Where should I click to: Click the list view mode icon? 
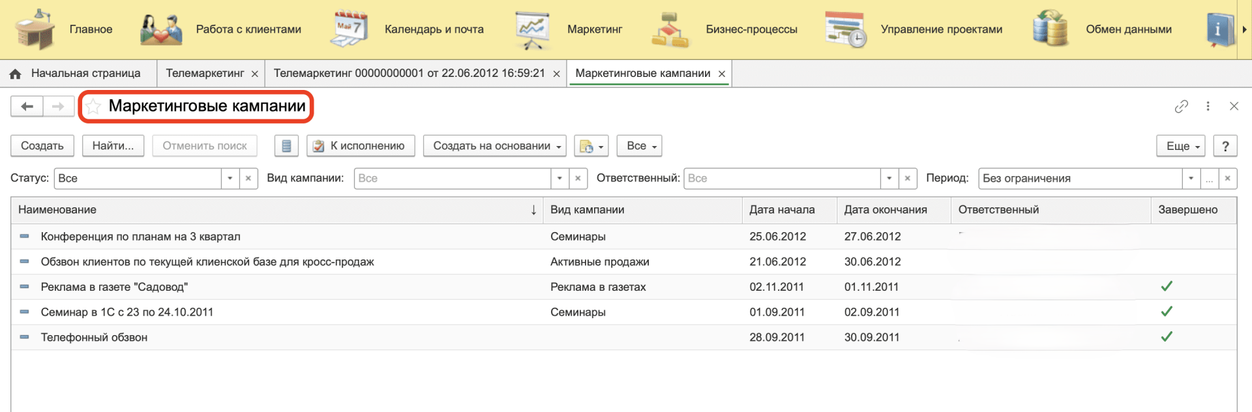286,146
